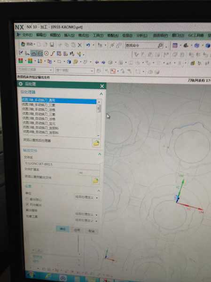Select the first output radio option under settings

[x=27, y=199]
